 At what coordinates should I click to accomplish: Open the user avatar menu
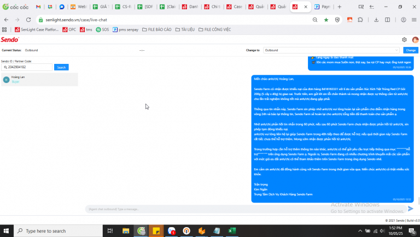click(415, 39)
